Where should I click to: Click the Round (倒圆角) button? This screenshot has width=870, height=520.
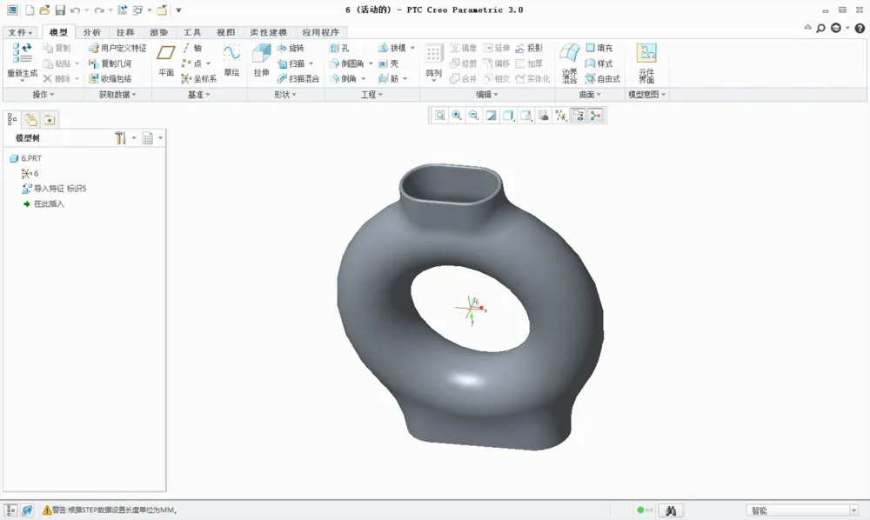(x=347, y=63)
